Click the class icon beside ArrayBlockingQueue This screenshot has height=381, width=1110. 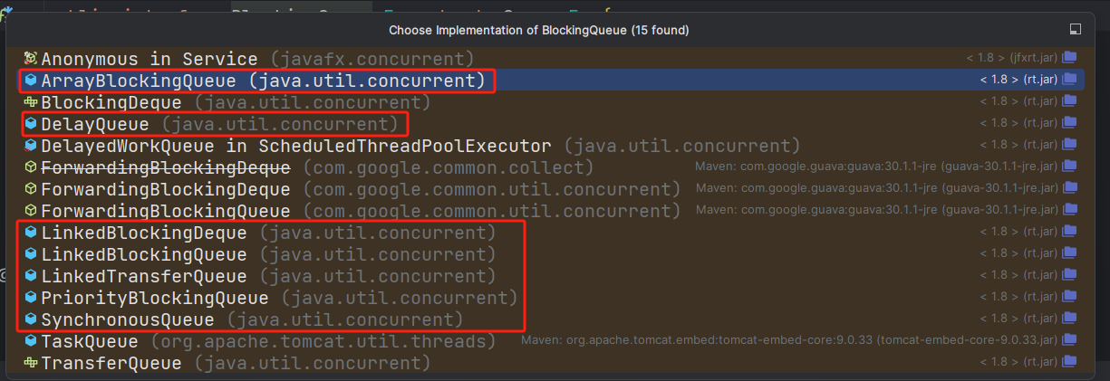pos(30,81)
